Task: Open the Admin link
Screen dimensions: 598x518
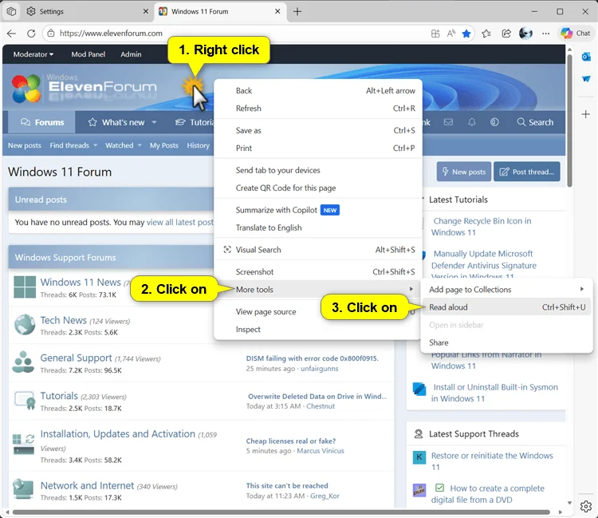Action: coord(131,54)
